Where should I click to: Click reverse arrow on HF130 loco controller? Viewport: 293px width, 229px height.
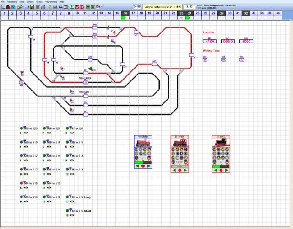(174, 170)
